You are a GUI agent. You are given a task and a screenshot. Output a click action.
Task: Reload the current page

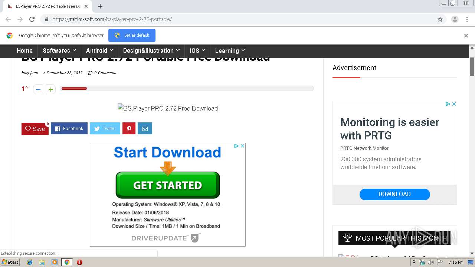(x=32, y=19)
